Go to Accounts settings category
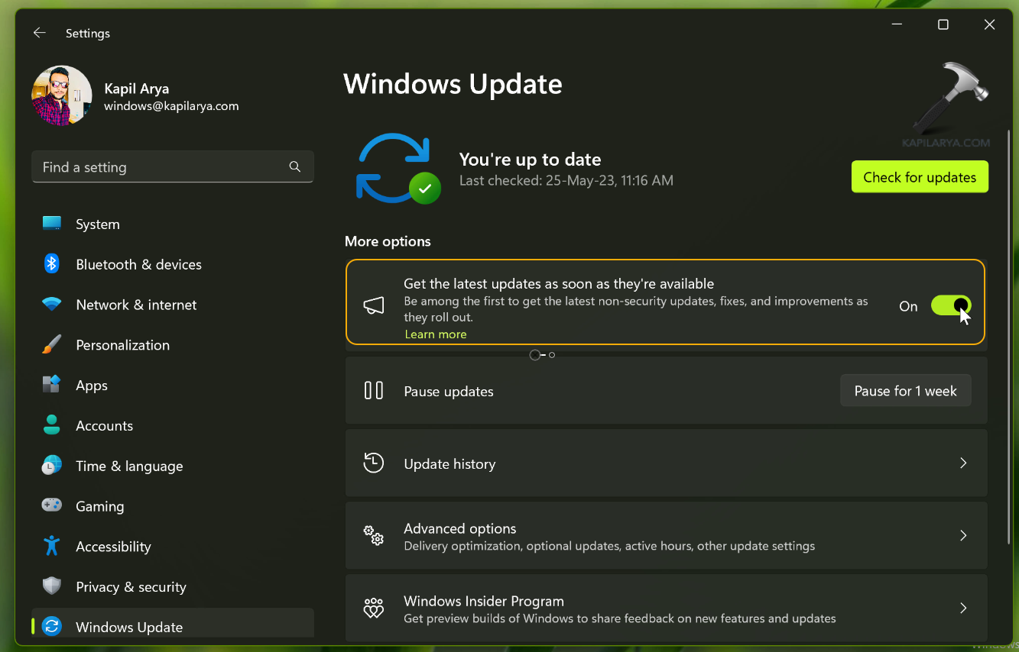The height and width of the screenshot is (652, 1019). click(104, 426)
